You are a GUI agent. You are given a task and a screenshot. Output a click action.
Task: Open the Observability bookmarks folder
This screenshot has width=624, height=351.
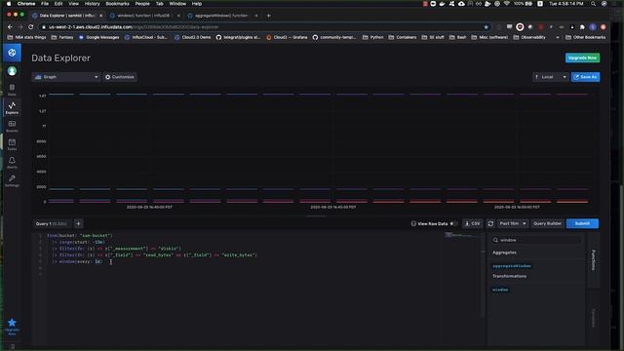[529, 37]
